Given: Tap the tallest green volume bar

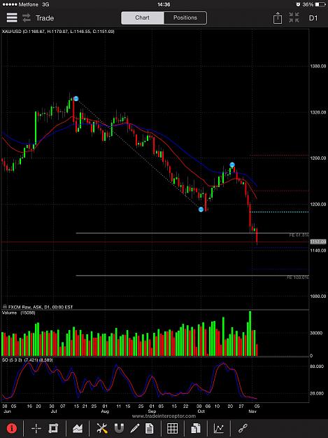Looking at the screenshot, I should [250, 334].
